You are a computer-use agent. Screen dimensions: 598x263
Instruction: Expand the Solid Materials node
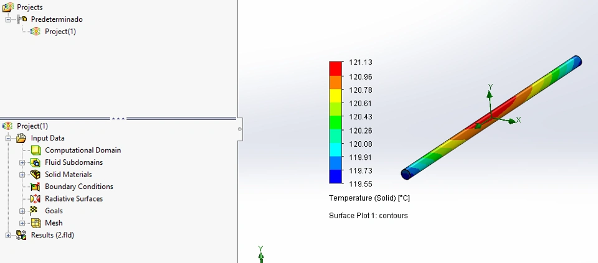(22, 175)
